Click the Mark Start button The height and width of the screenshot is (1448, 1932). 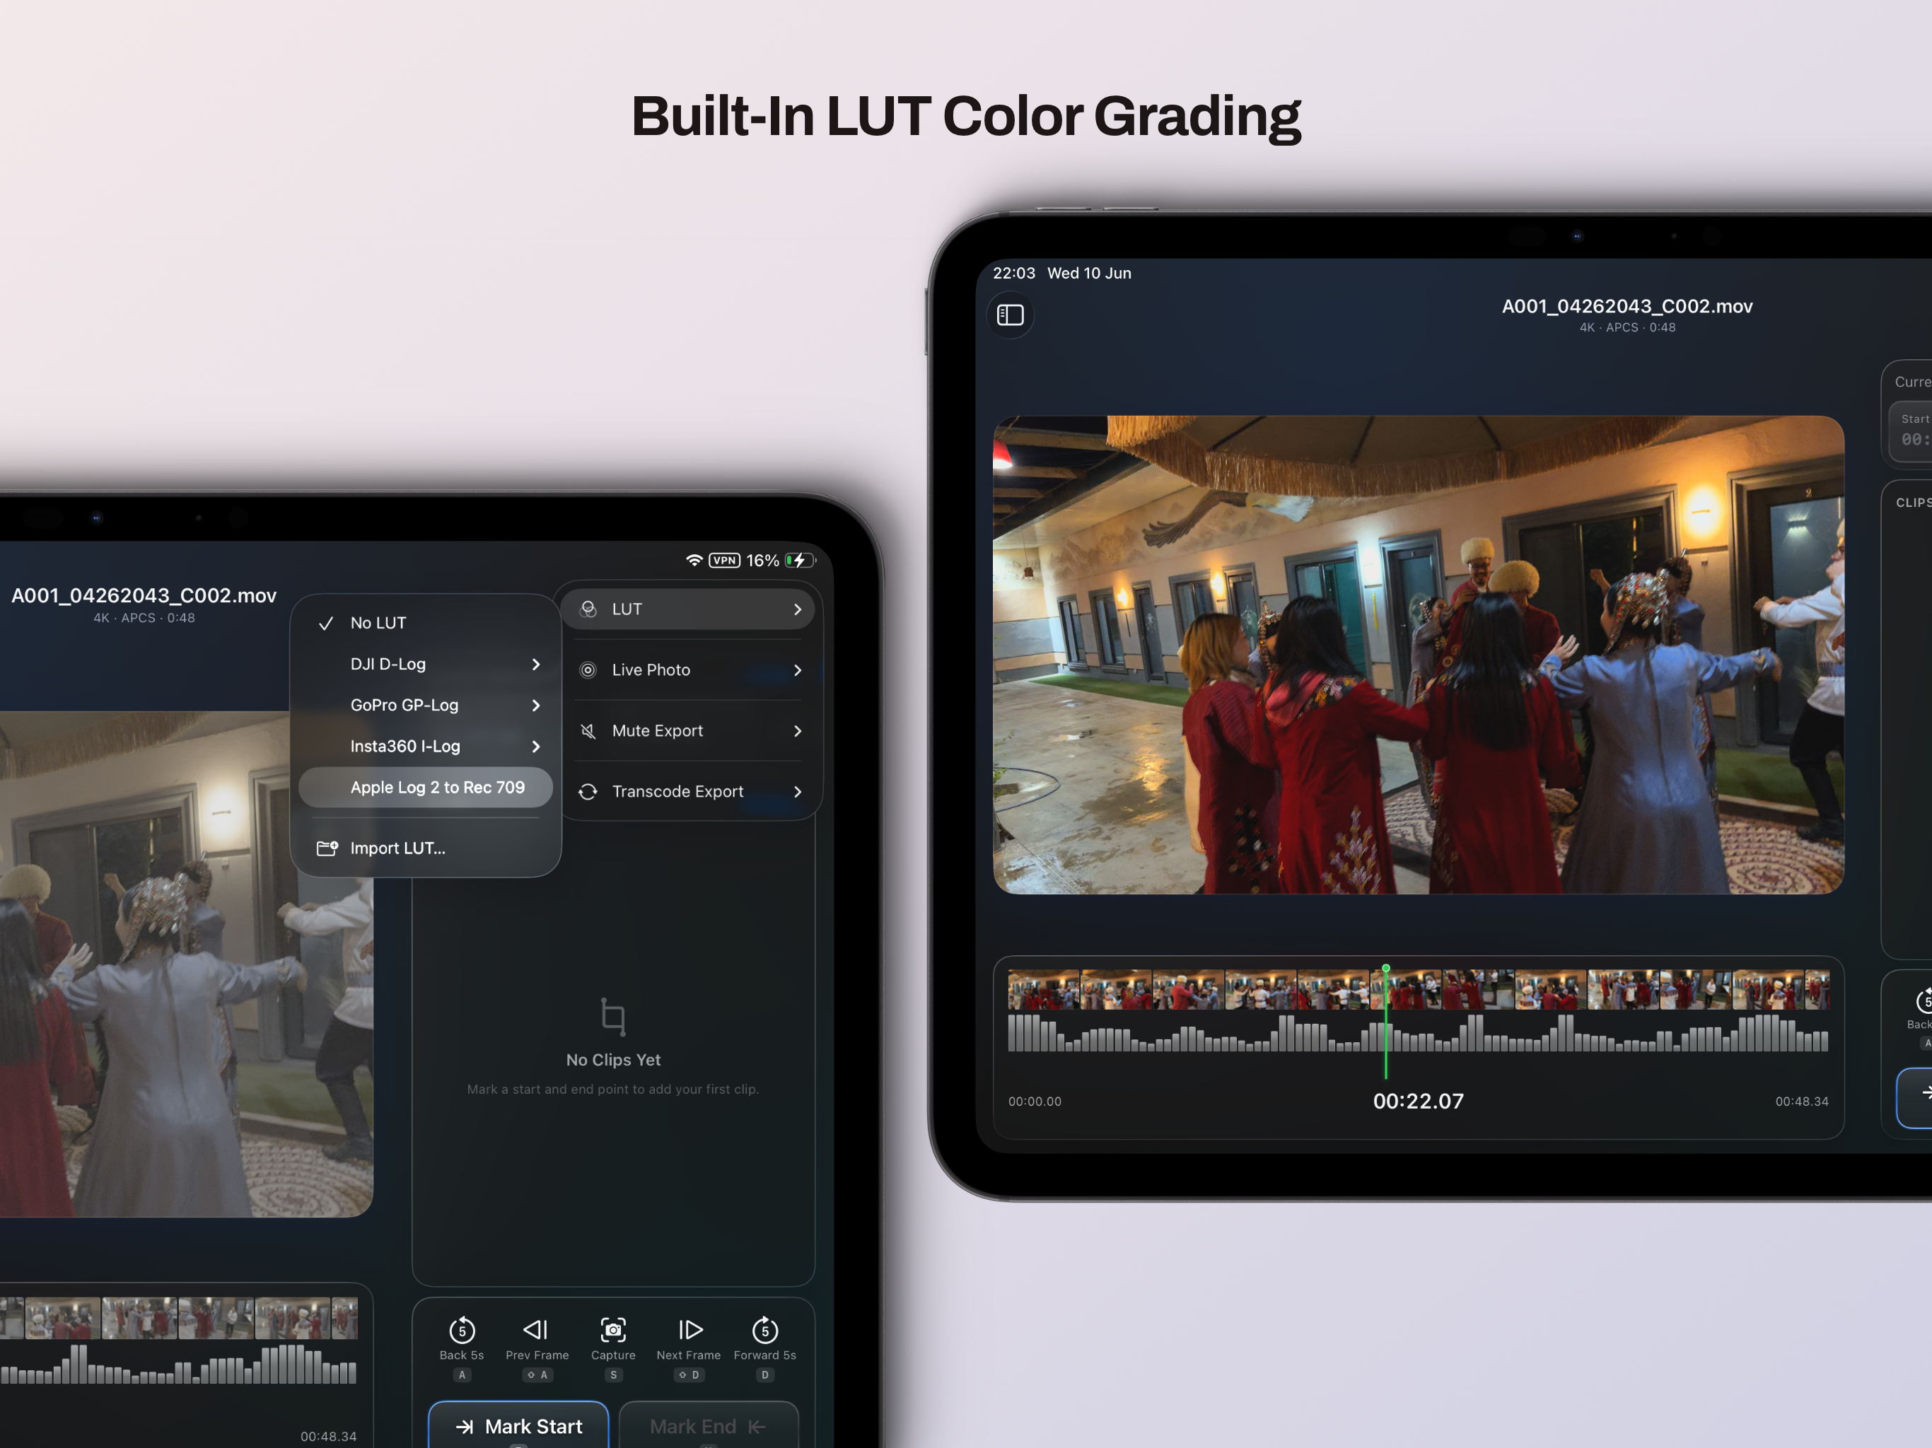[x=519, y=1425]
